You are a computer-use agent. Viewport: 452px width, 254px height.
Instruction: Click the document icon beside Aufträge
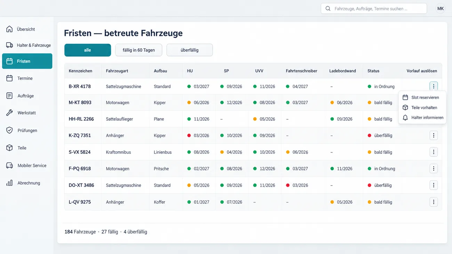tap(9, 96)
